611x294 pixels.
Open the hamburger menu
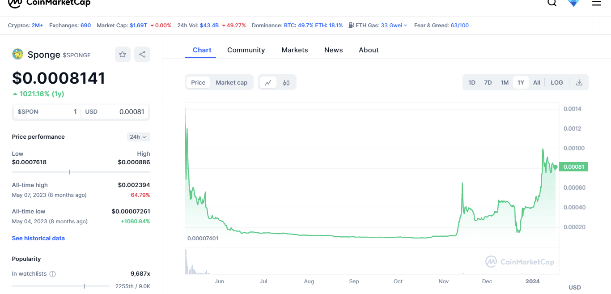(597, 3)
